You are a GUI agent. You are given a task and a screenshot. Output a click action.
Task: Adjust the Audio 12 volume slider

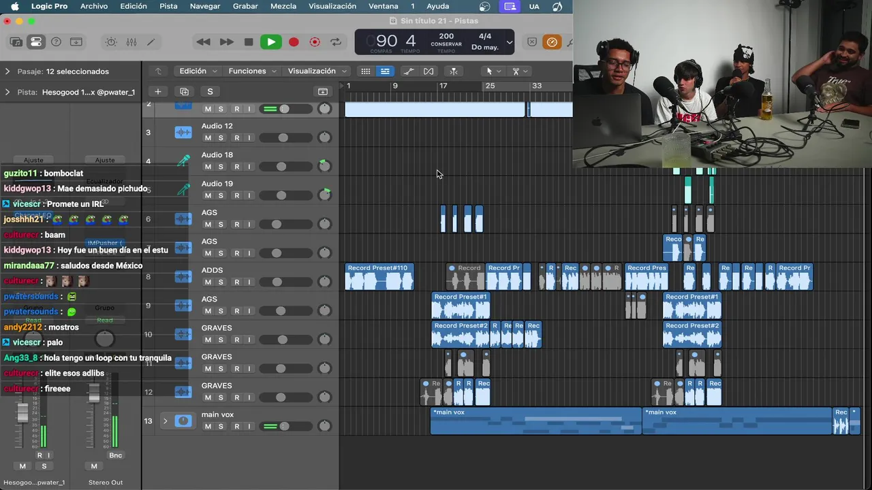(281, 137)
